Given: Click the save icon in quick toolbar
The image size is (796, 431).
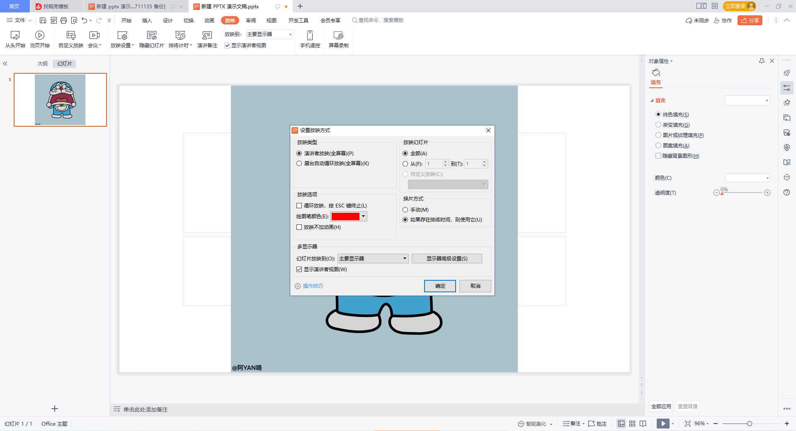Looking at the screenshot, I should tap(43, 20).
